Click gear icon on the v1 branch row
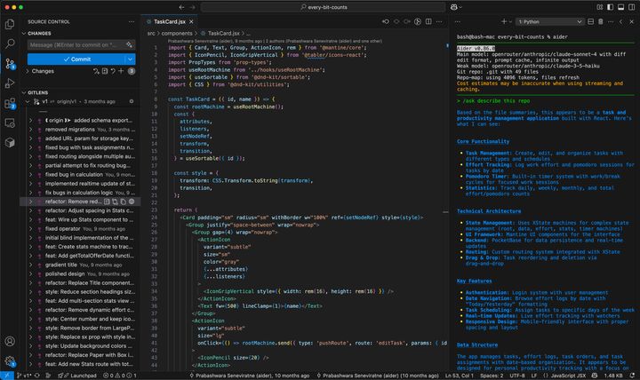640x380 pixels. (132, 101)
